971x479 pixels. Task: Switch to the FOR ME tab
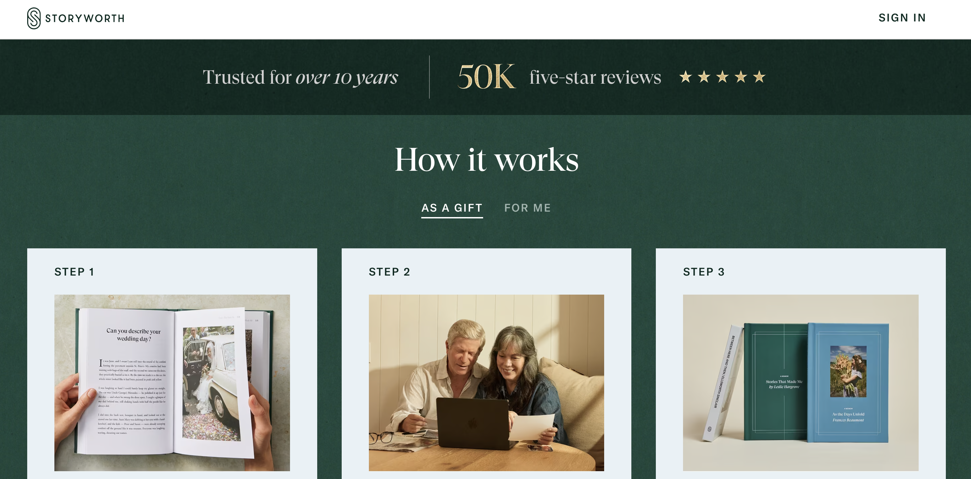click(528, 208)
